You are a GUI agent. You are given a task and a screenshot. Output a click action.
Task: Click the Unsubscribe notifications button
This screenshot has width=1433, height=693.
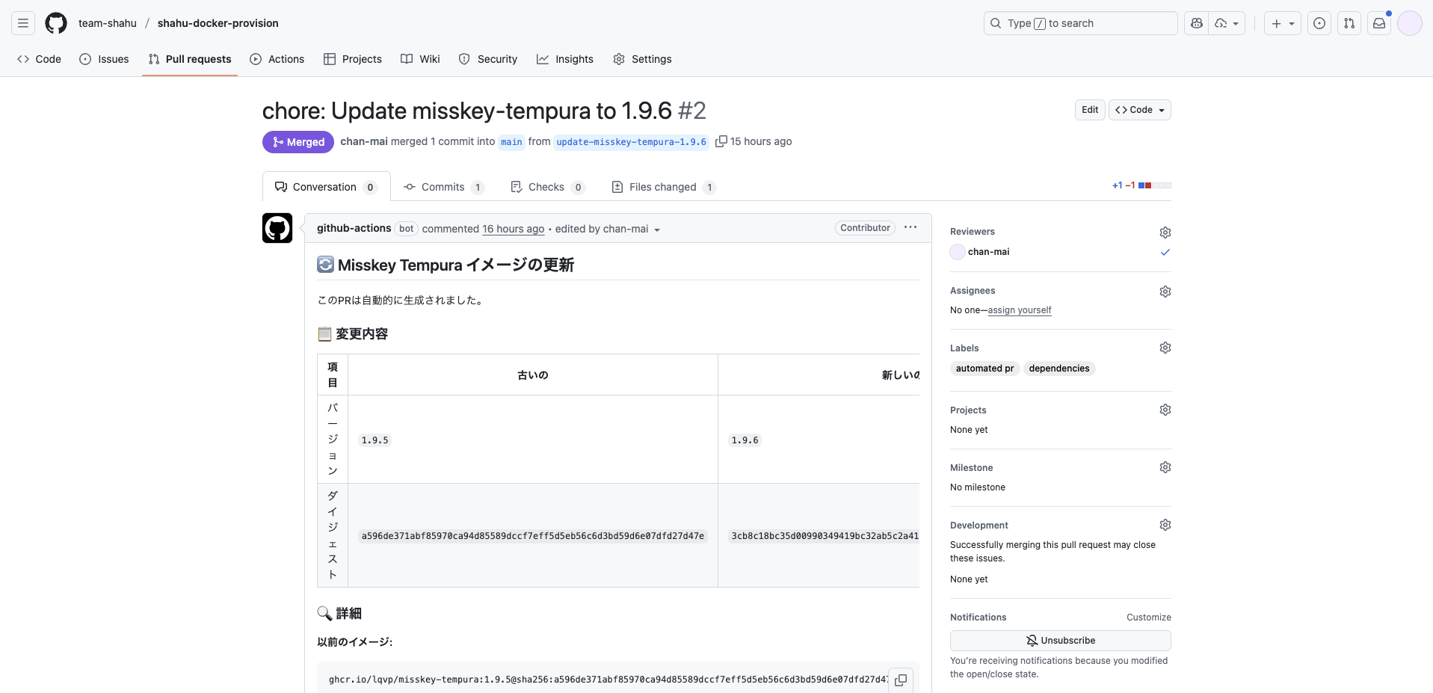coord(1060,641)
